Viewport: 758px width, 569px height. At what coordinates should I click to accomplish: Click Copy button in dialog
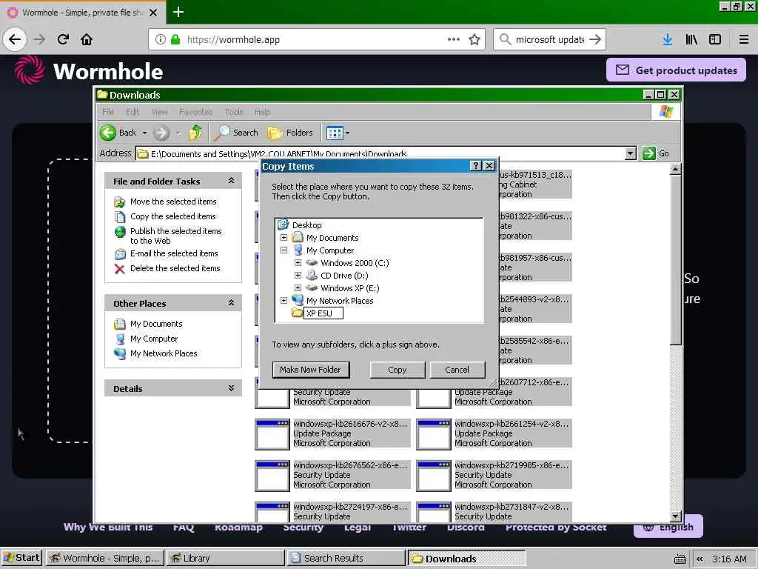click(398, 370)
